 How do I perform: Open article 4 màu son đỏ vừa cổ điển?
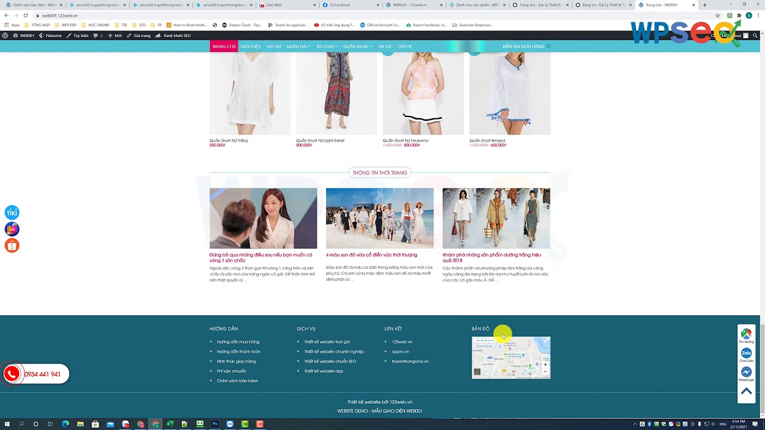pos(372,255)
